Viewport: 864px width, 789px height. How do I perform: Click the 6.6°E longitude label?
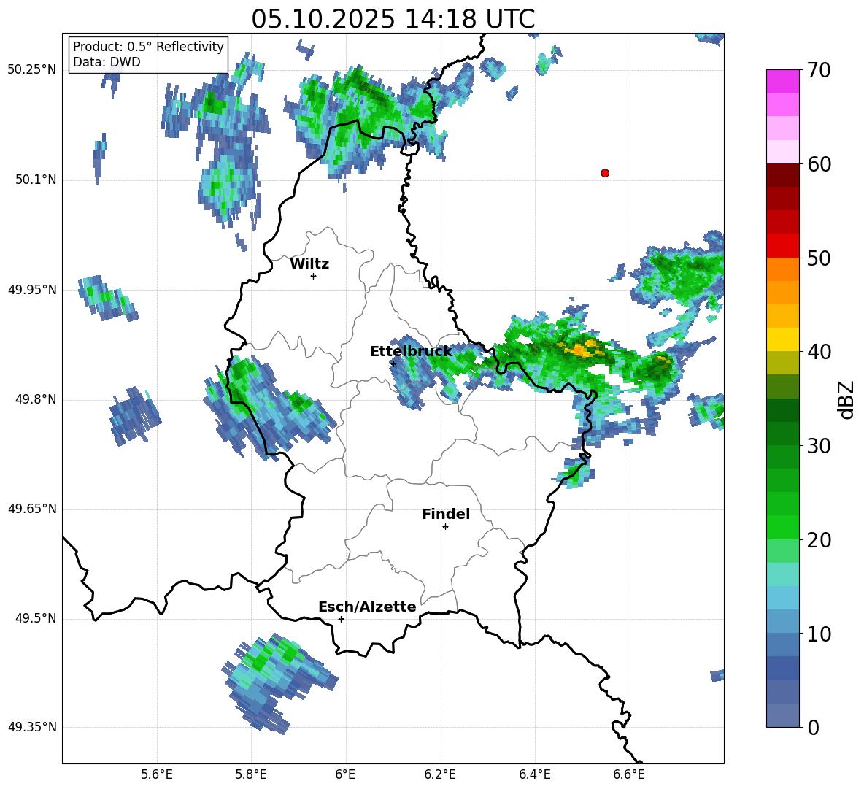(x=629, y=774)
